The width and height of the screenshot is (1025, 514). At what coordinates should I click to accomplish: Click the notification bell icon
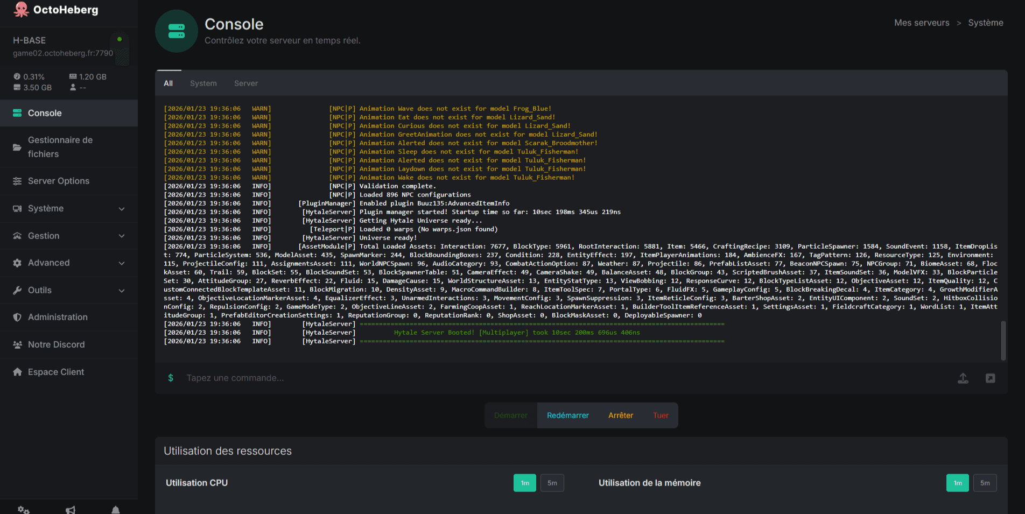tap(115, 510)
